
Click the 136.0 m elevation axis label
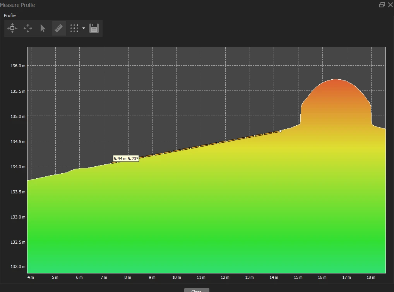18,66
